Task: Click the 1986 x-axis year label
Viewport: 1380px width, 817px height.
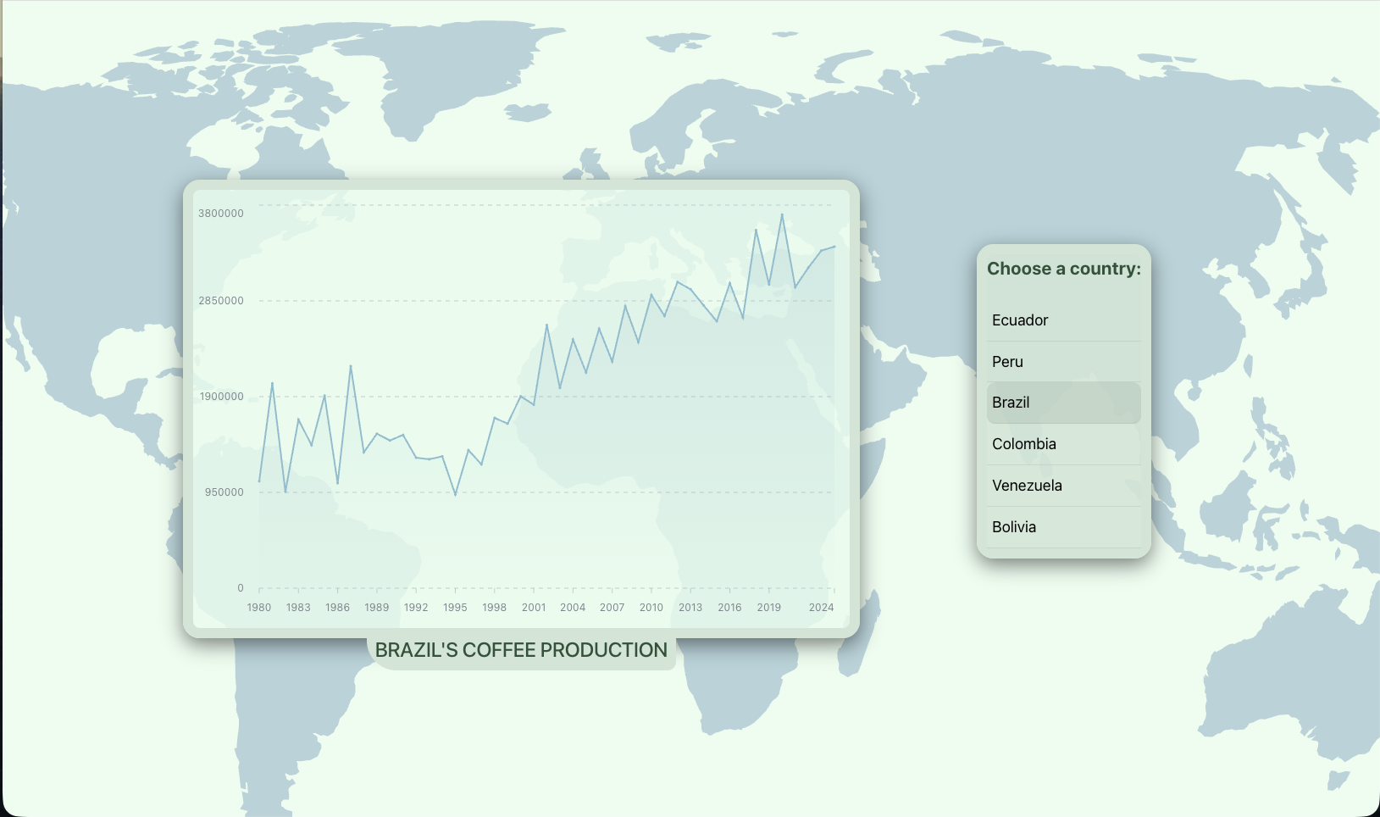Action: [x=337, y=608]
